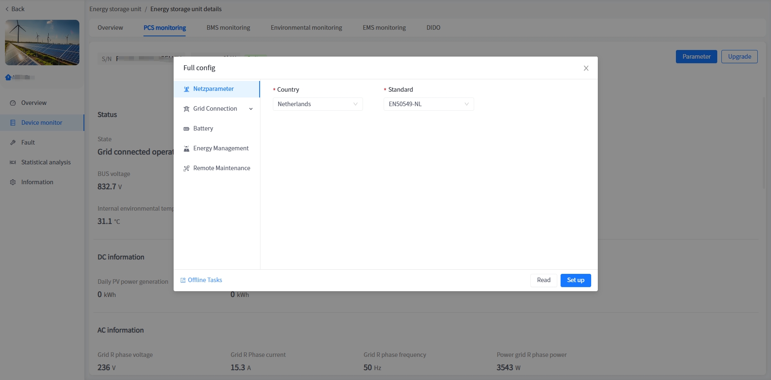This screenshot has height=380, width=771.
Task: Expand the Grid Connection submenu chevron
Action: coord(251,109)
